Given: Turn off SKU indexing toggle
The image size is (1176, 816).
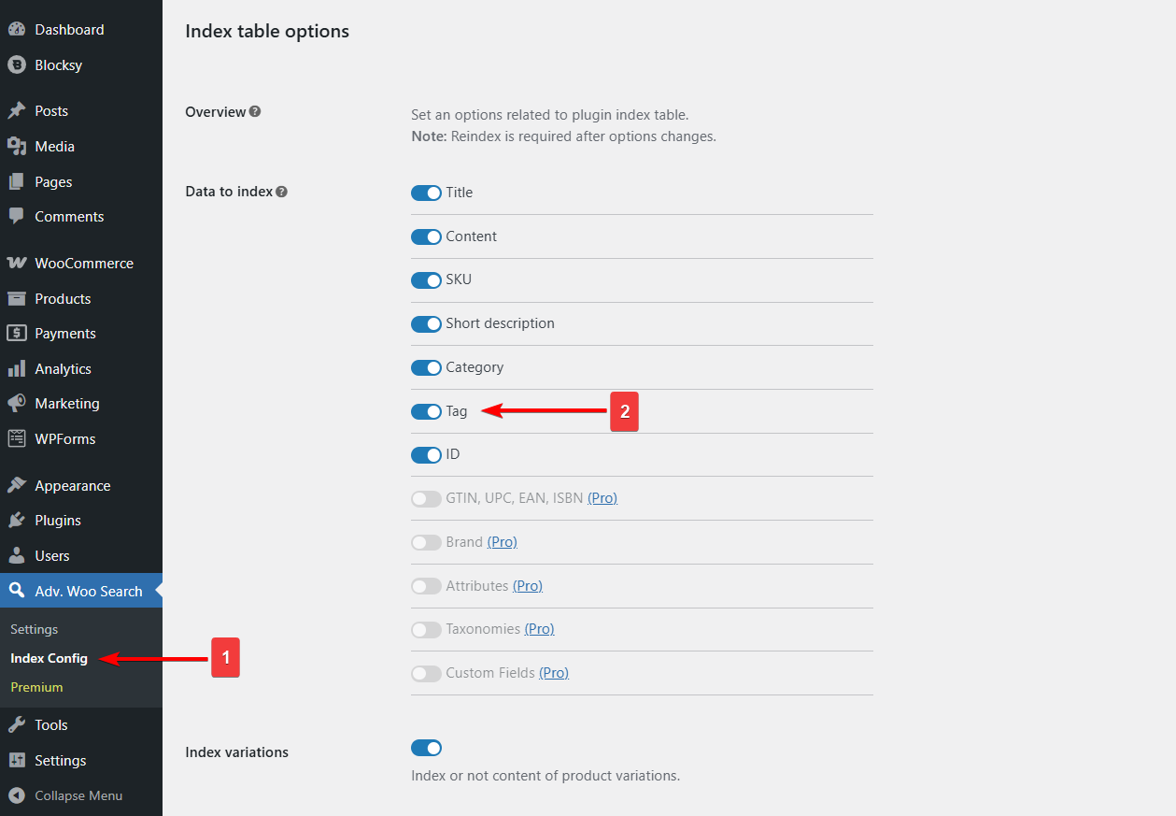Looking at the screenshot, I should [x=426, y=280].
